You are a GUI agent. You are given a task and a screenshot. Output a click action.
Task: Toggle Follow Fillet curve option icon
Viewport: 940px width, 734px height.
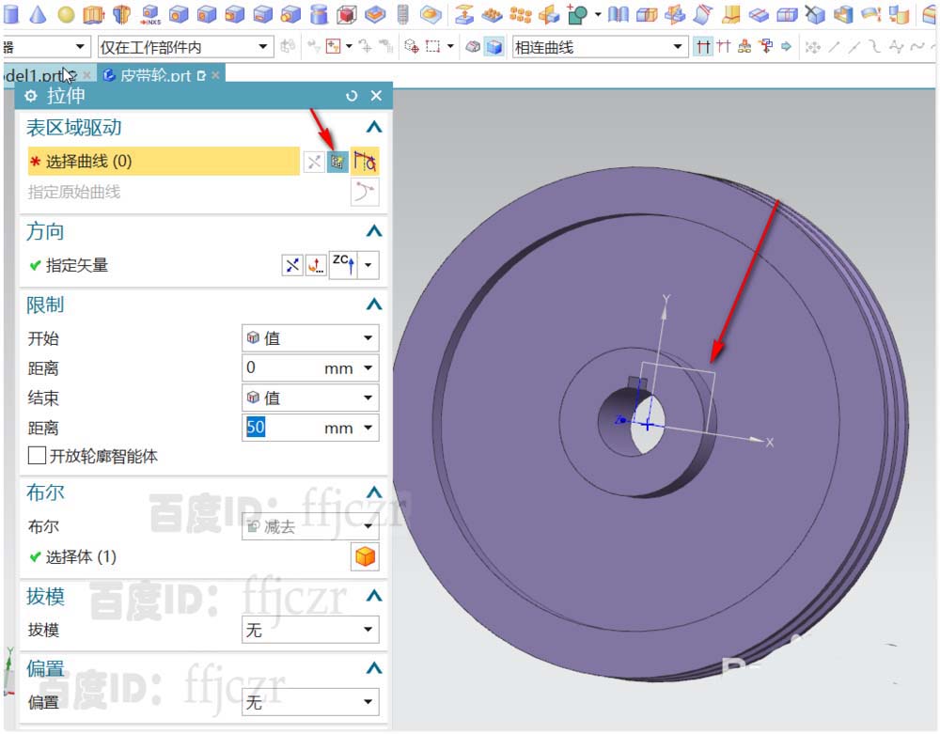(724, 46)
